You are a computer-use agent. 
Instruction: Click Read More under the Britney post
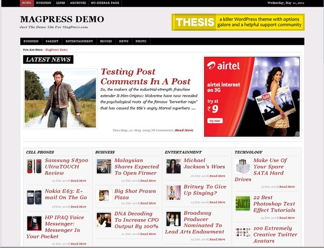[217, 202]
